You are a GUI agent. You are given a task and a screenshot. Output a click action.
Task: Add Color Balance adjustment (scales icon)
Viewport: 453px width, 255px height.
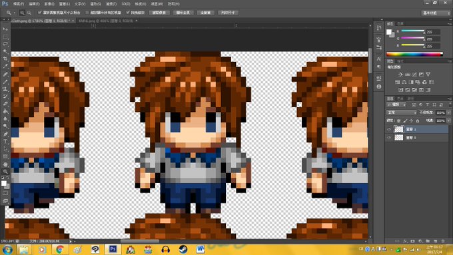[404, 82]
